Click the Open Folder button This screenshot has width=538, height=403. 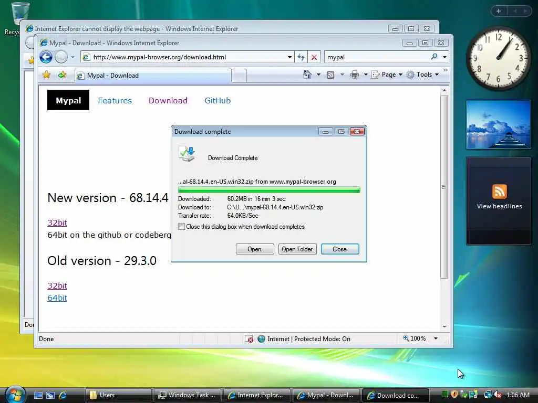[x=297, y=249]
